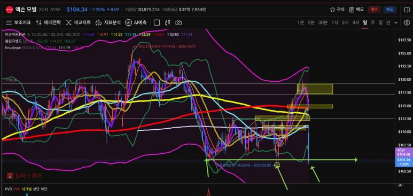413x196 pixels.
Task: Open 지표분석 indicator analysis tool
Action: [108, 22]
